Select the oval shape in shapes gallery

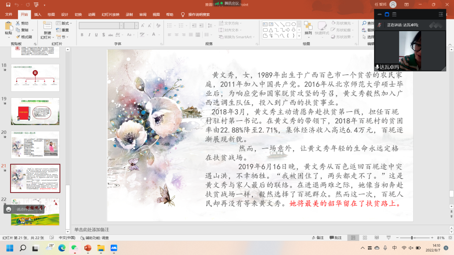pyautogui.click(x=293, y=24)
